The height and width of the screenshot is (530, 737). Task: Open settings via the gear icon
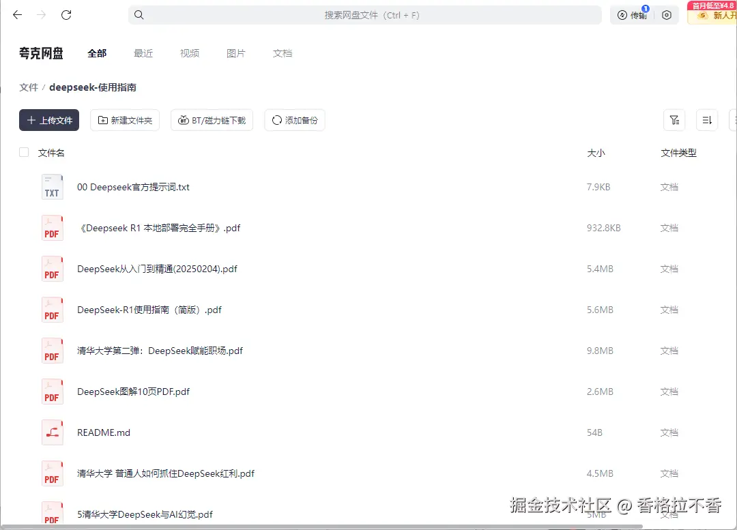click(667, 15)
